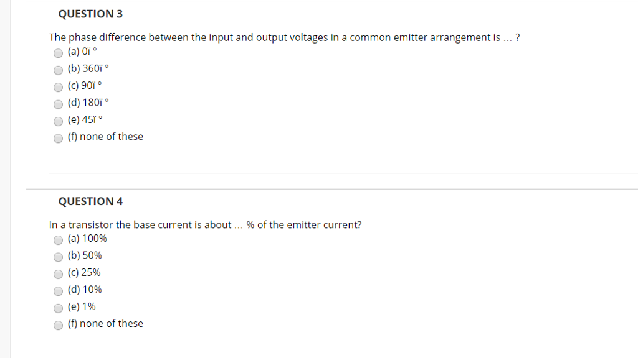Click the '(e) 1%' answer label
This screenshot has height=358, width=638.
[x=82, y=306]
